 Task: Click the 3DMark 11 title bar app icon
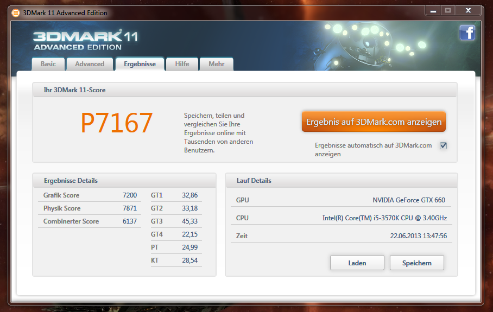pos(15,13)
